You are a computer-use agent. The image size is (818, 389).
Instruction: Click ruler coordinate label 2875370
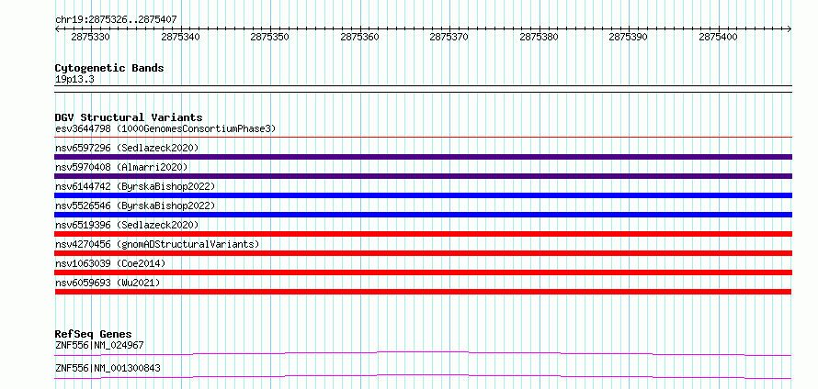point(449,37)
